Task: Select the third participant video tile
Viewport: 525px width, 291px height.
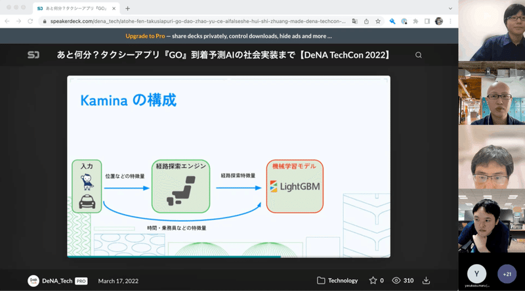Action: click(492, 156)
